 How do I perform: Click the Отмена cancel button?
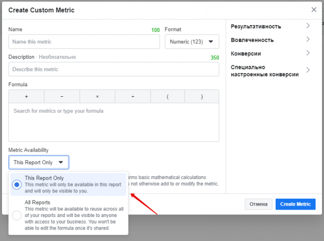point(258,204)
